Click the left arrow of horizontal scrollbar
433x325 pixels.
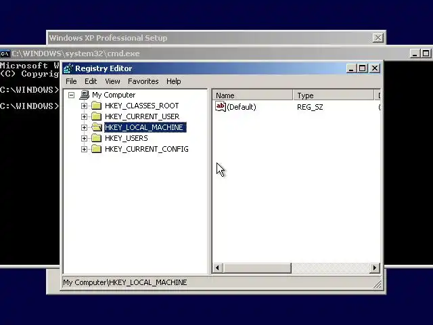218,268
